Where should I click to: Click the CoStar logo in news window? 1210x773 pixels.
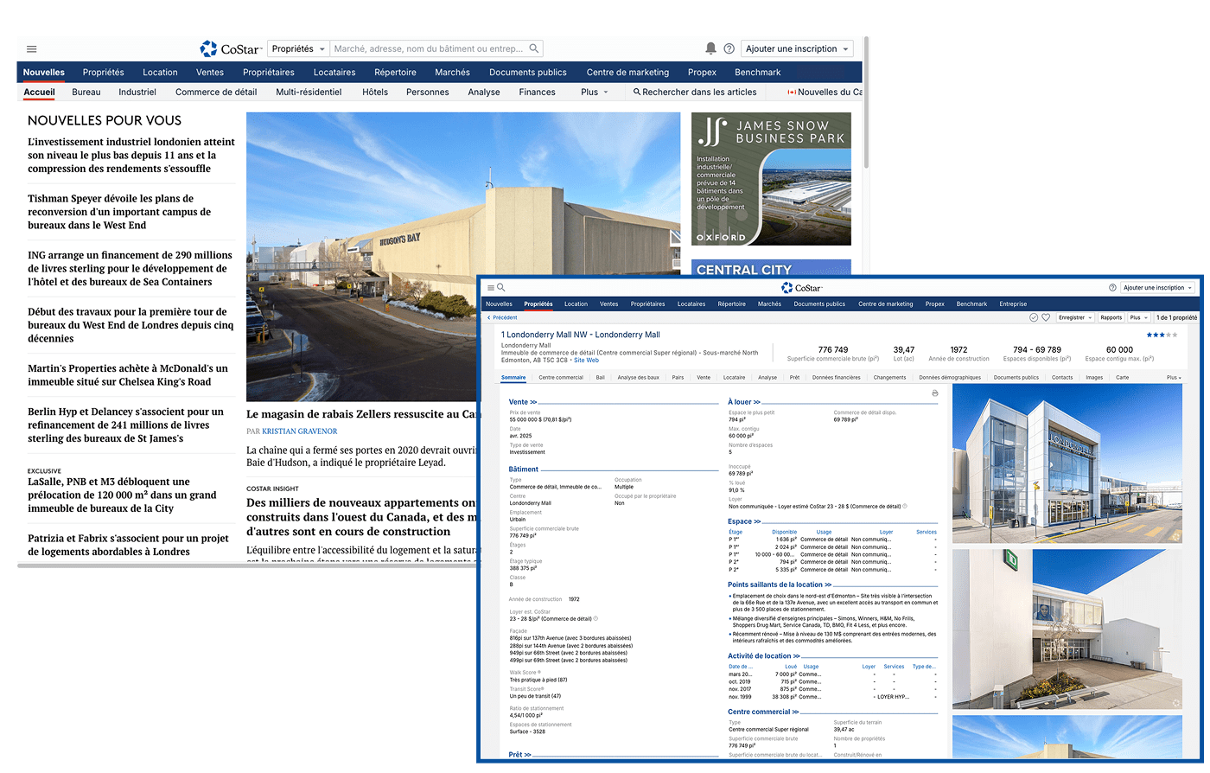(x=230, y=49)
